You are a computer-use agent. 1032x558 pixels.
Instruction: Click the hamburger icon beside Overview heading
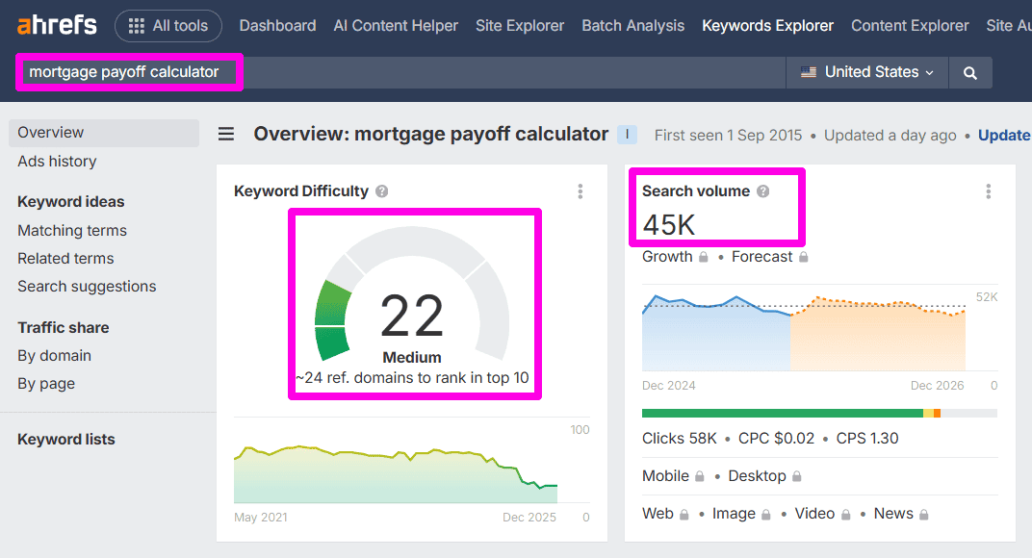click(x=225, y=134)
